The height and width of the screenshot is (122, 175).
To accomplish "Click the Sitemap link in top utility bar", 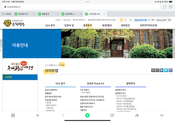I will point(67,20).
